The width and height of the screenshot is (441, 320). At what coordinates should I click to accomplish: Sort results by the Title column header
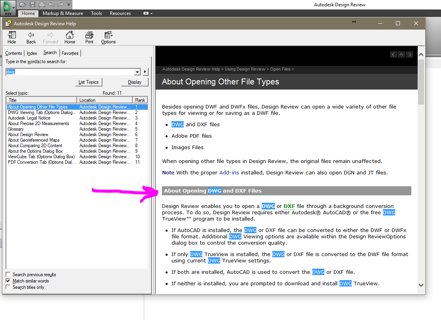click(x=41, y=100)
